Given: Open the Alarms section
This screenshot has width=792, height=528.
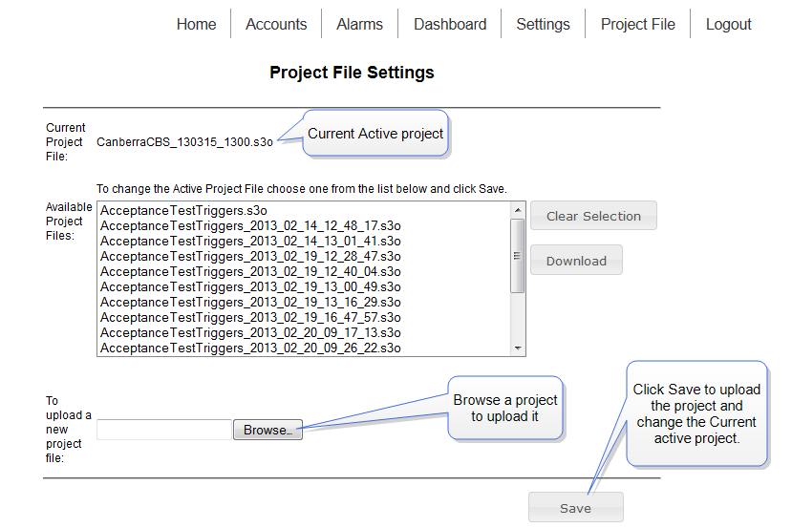Looking at the screenshot, I should point(359,24).
